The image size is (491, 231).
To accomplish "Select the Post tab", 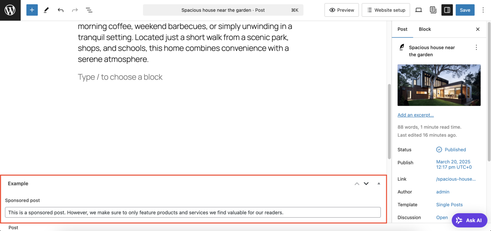I will (x=402, y=29).
